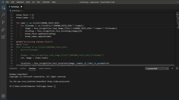The image size is (179, 100).
Task: Open the File menu
Action: [x=7, y=2]
